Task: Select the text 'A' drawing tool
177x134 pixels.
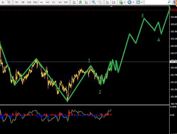Action: tap(3, 2)
